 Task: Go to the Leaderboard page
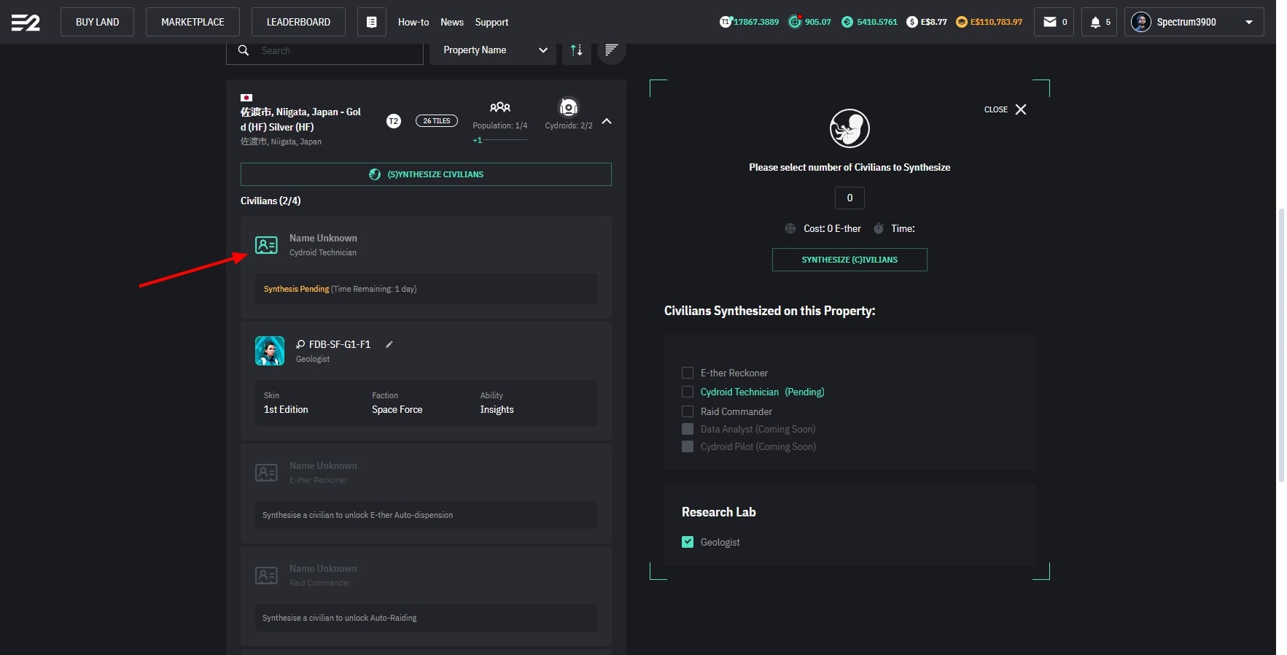298,22
